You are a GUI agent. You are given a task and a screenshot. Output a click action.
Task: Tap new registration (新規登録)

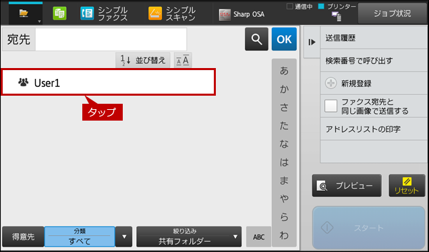[x=374, y=84]
